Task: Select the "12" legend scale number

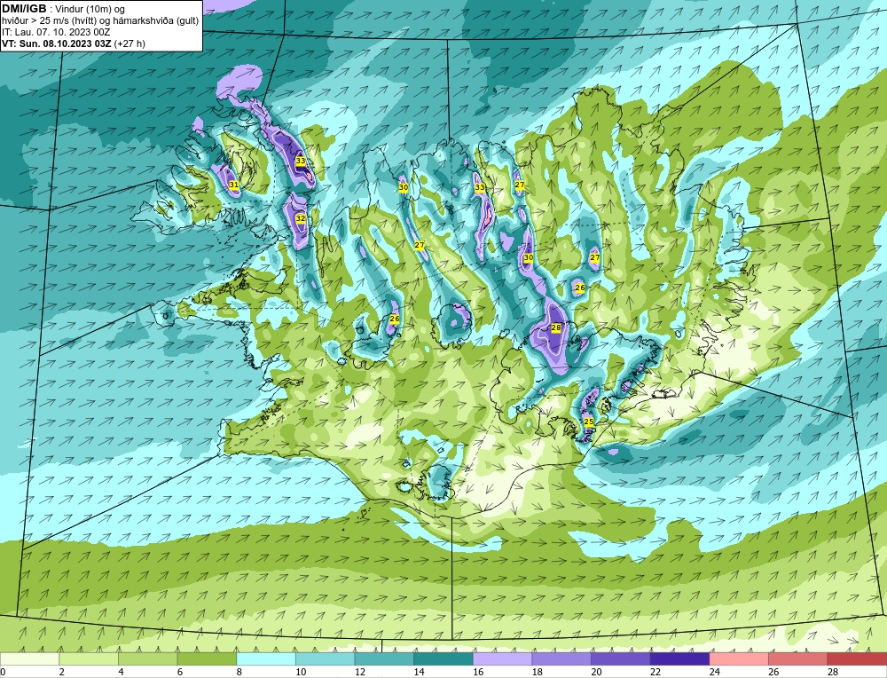Action: tap(360, 672)
